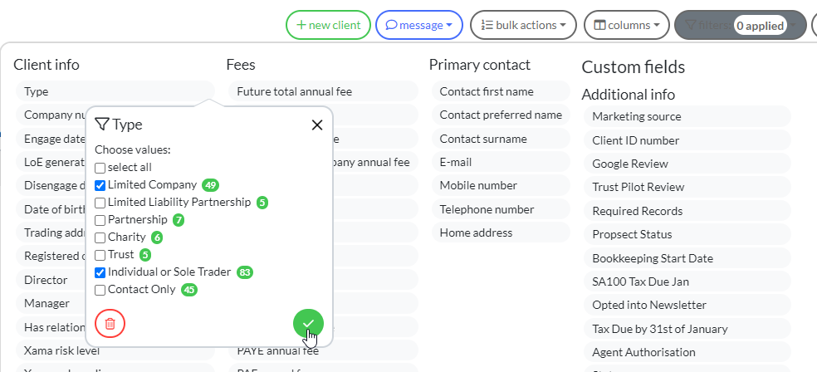Confirm filter with green checkmark button

(308, 324)
